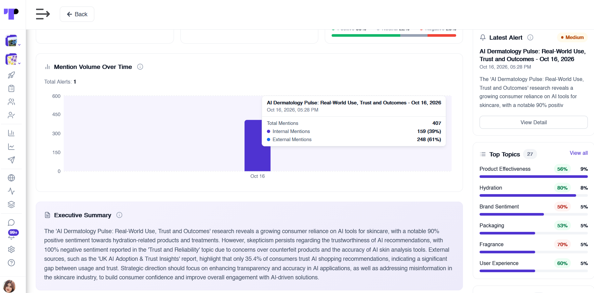Select the Brand Sentiment topic
Viewport: 594px width, 293px height.
click(534, 210)
